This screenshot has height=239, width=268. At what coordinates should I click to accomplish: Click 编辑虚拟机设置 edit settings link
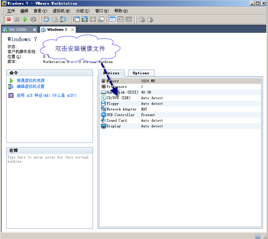(30, 87)
